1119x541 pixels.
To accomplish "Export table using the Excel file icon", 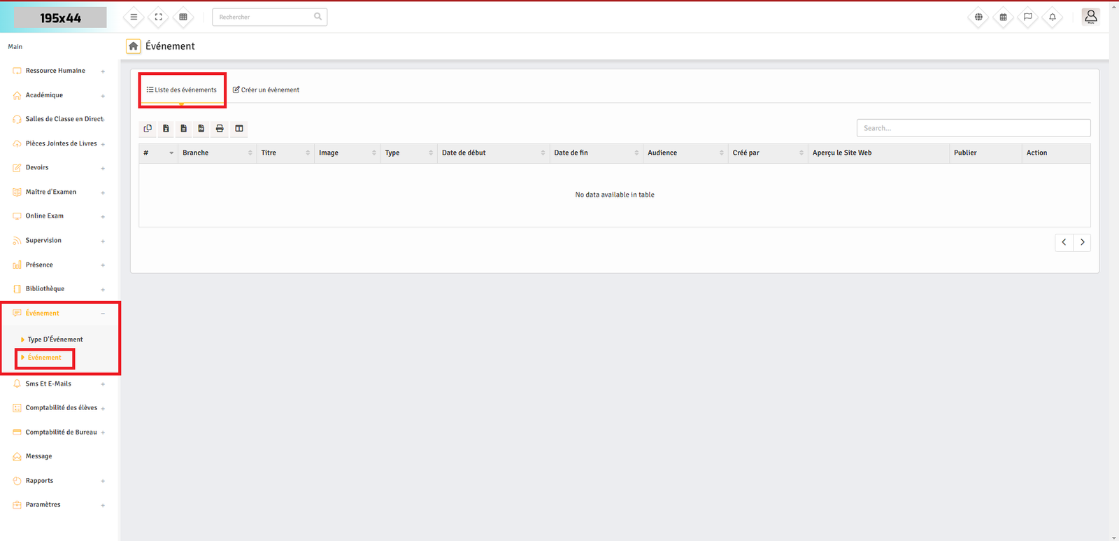I will (x=166, y=129).
